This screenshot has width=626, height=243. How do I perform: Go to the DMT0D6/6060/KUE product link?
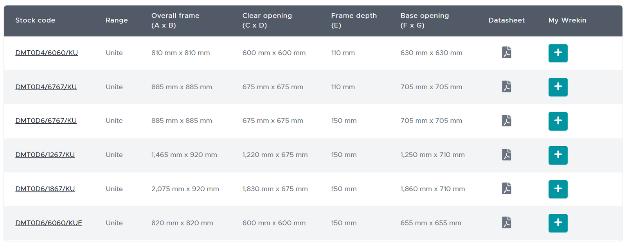49,223
